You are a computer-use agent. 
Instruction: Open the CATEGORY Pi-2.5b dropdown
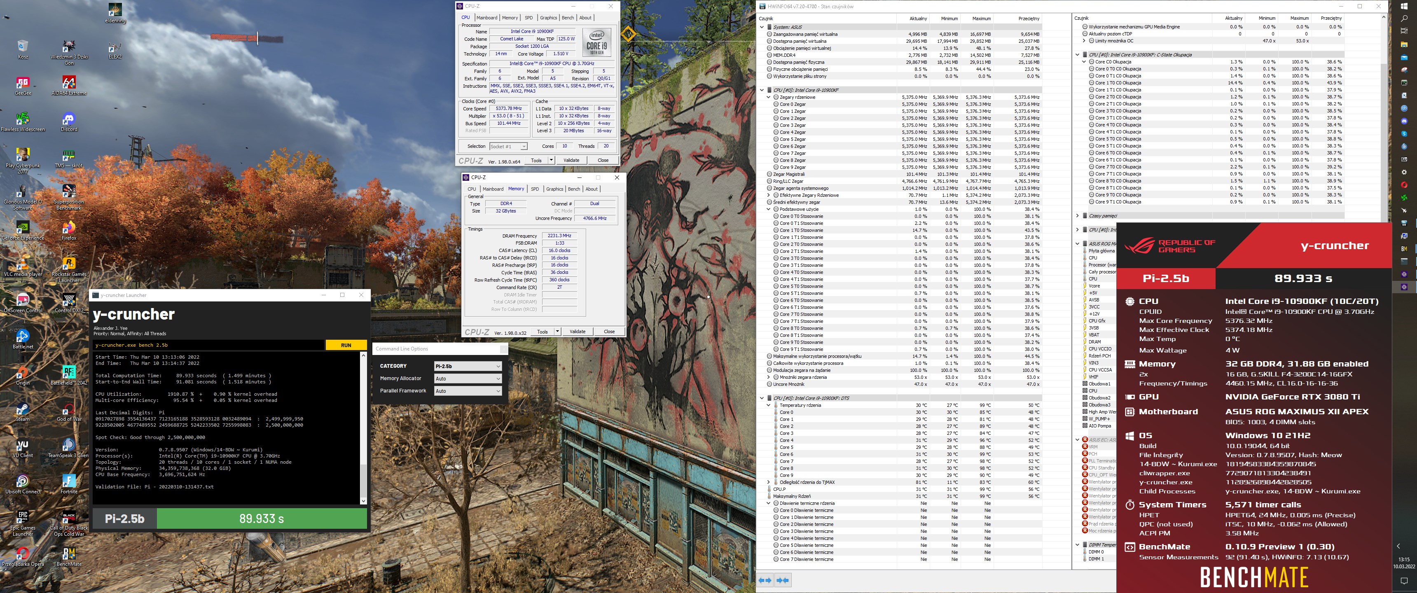(468, 367)
